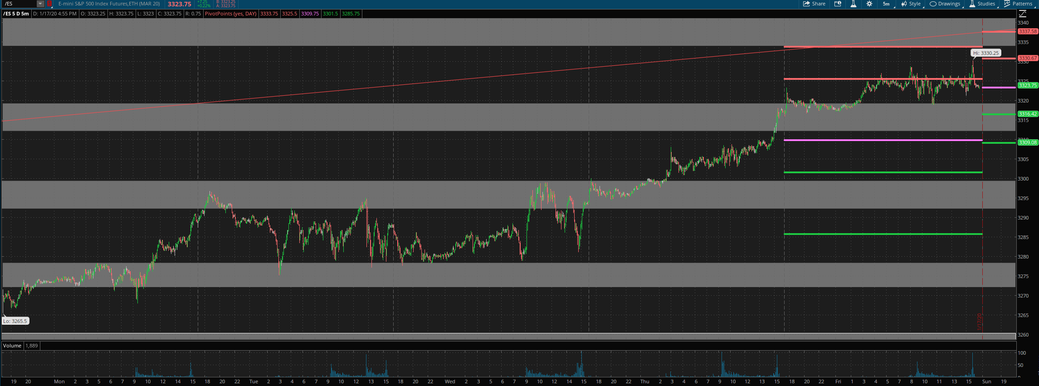Open the Edit Studies flask icon
This screenshot has height=386, width=1039.
(853, 4)
